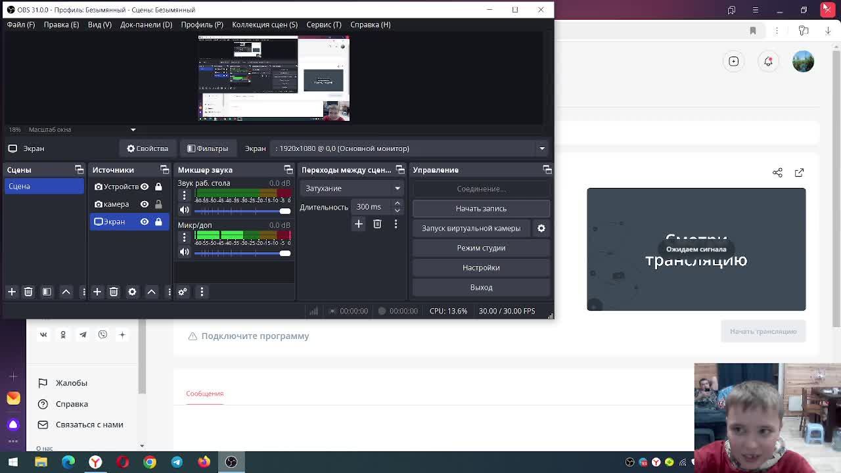Click the share icon above stream preview
Screen dimensions: 841x473
pos(777,172)
